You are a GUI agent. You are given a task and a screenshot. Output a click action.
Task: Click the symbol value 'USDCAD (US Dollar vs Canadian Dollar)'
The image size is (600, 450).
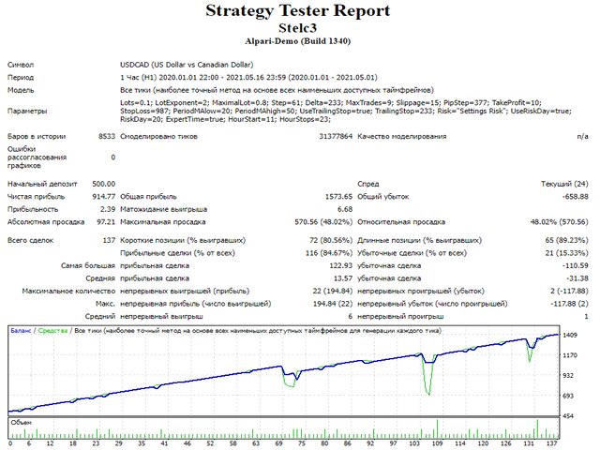(187, 65)
